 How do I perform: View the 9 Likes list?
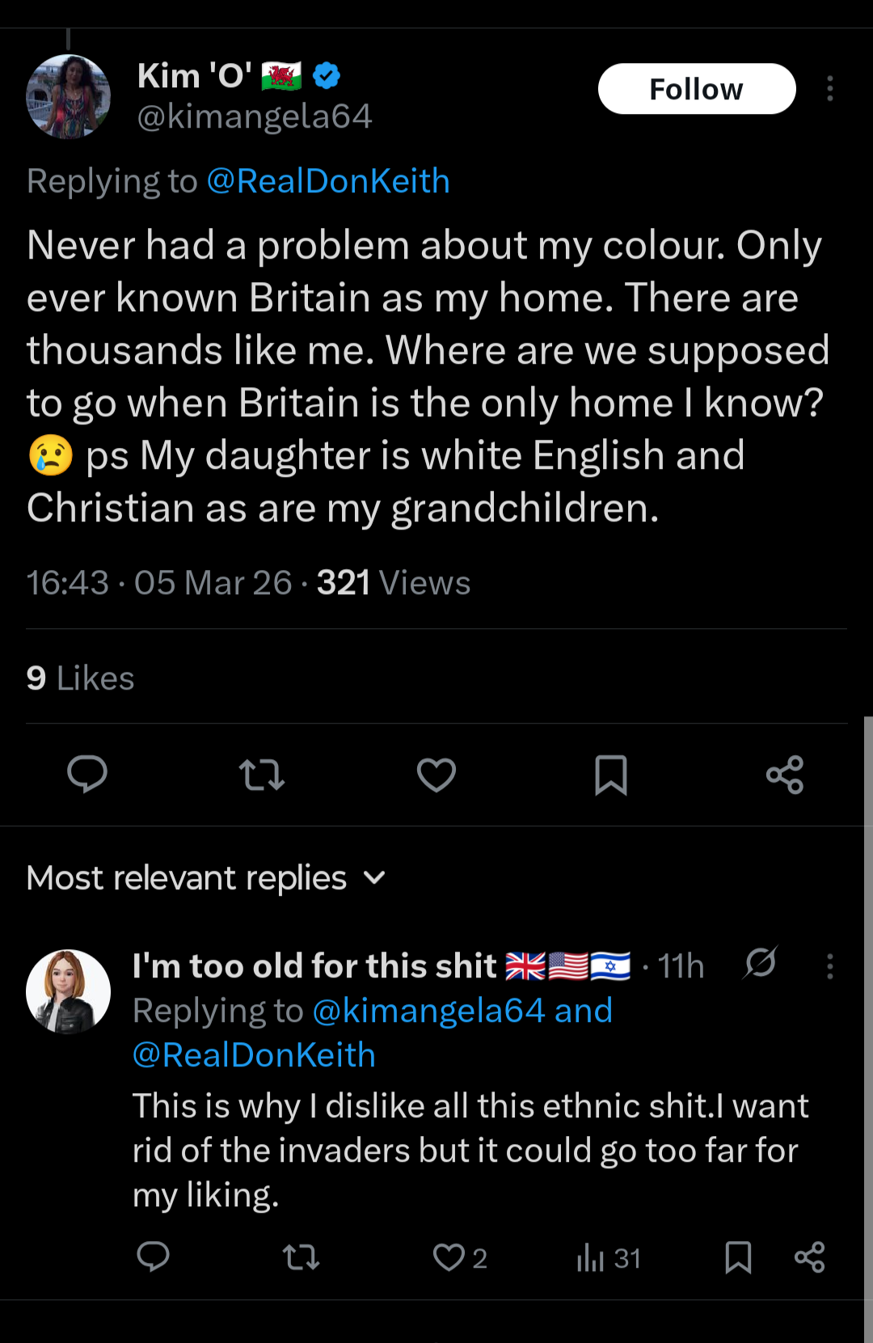click(80, 678)
